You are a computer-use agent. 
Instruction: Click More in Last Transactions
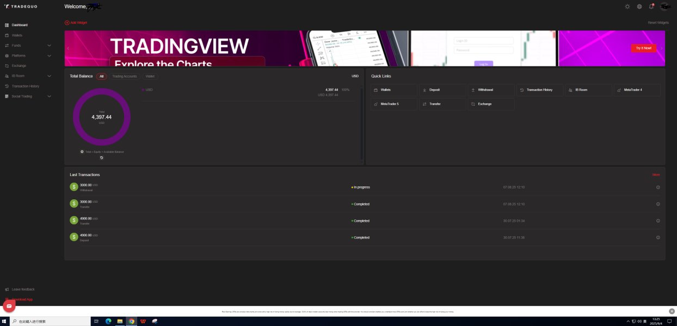click(656, 175)
